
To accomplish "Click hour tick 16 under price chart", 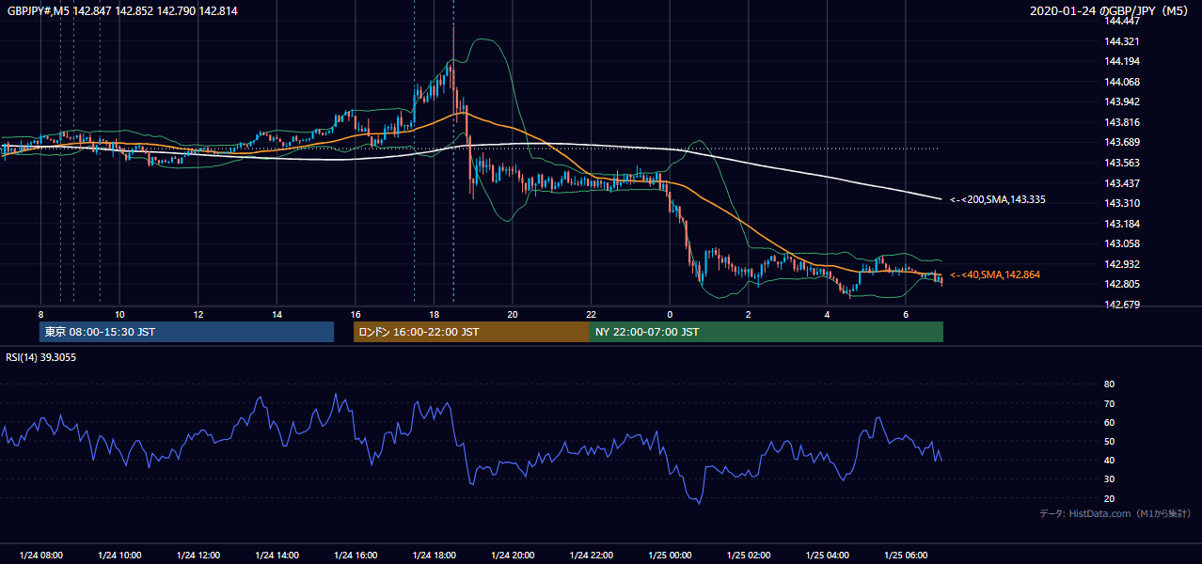I will [355, 314].
